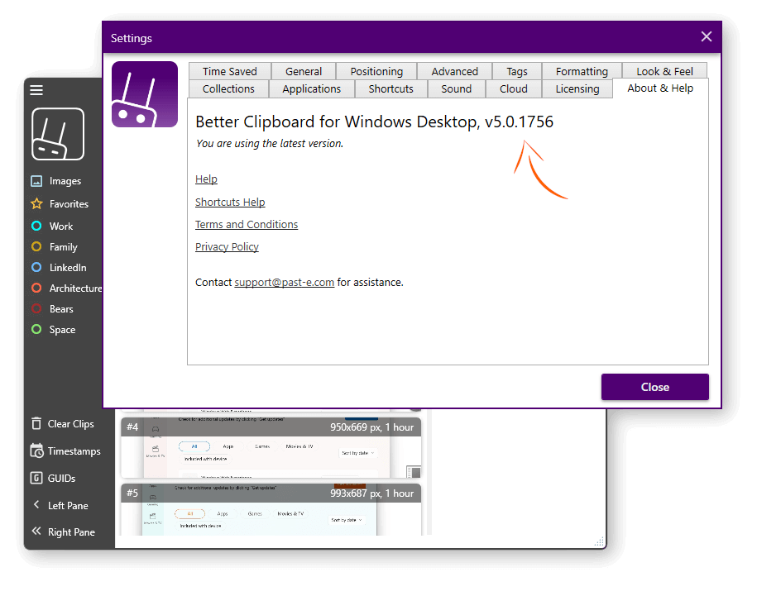Click the Bears collection label
Image resolution: width=757 pixels, height=596 pixels.
(61, 308)
